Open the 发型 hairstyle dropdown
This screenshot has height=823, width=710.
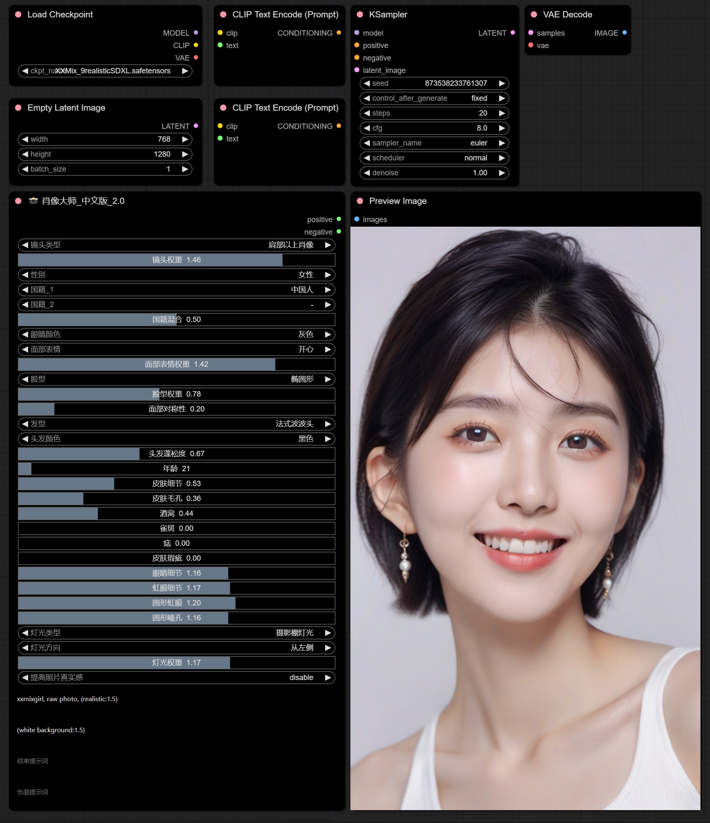(x=176, y=424)
